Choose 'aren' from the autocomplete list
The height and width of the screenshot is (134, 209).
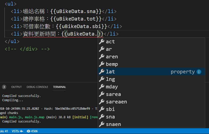tap(151, 57)
